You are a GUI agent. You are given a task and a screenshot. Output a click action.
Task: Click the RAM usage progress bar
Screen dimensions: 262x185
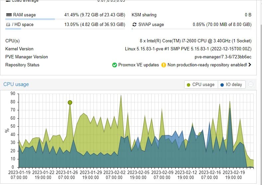pos(65,19)
